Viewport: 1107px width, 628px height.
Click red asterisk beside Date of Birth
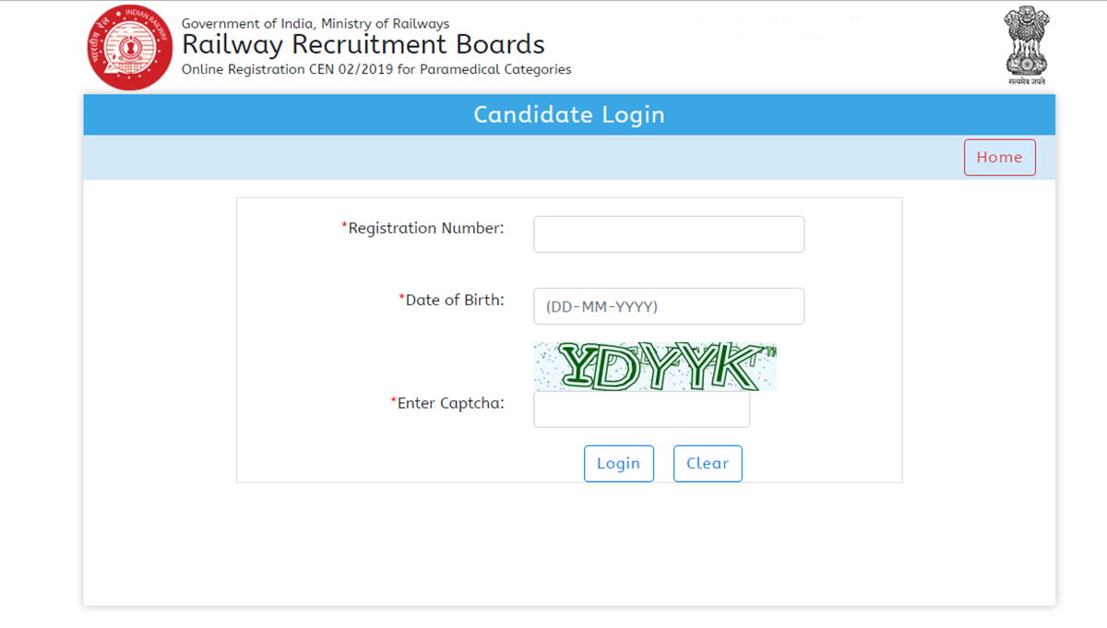[x=402, y=299]
